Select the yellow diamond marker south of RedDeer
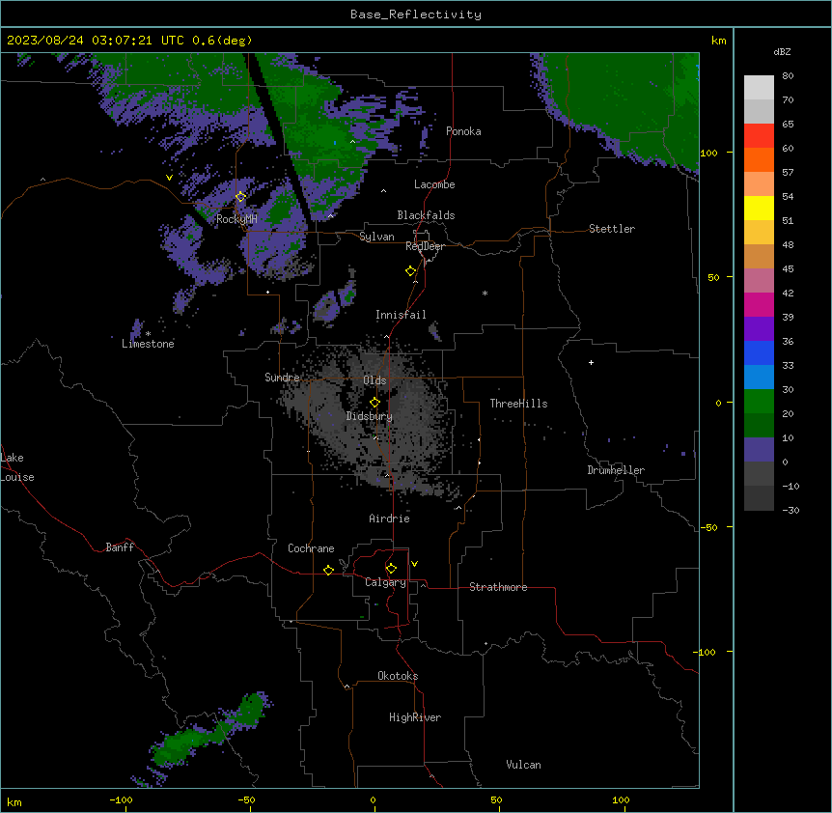 (x=411, y=271)
